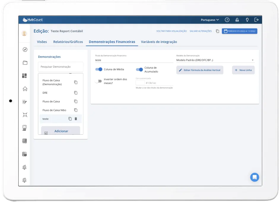This screenshot has width=280, height=202.
Task: Switch to the Relatórios/Gráficos tab
Action: pos(68,42)
